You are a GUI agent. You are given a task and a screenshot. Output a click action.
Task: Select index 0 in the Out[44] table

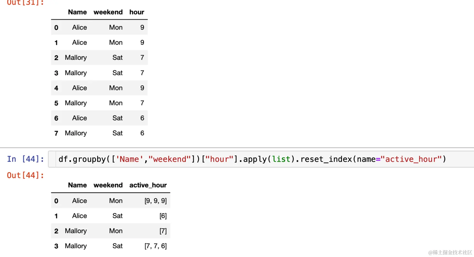56,201
